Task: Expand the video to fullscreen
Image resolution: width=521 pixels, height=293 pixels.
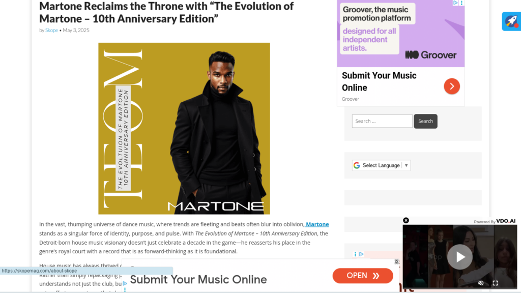Action: point(496,283)
